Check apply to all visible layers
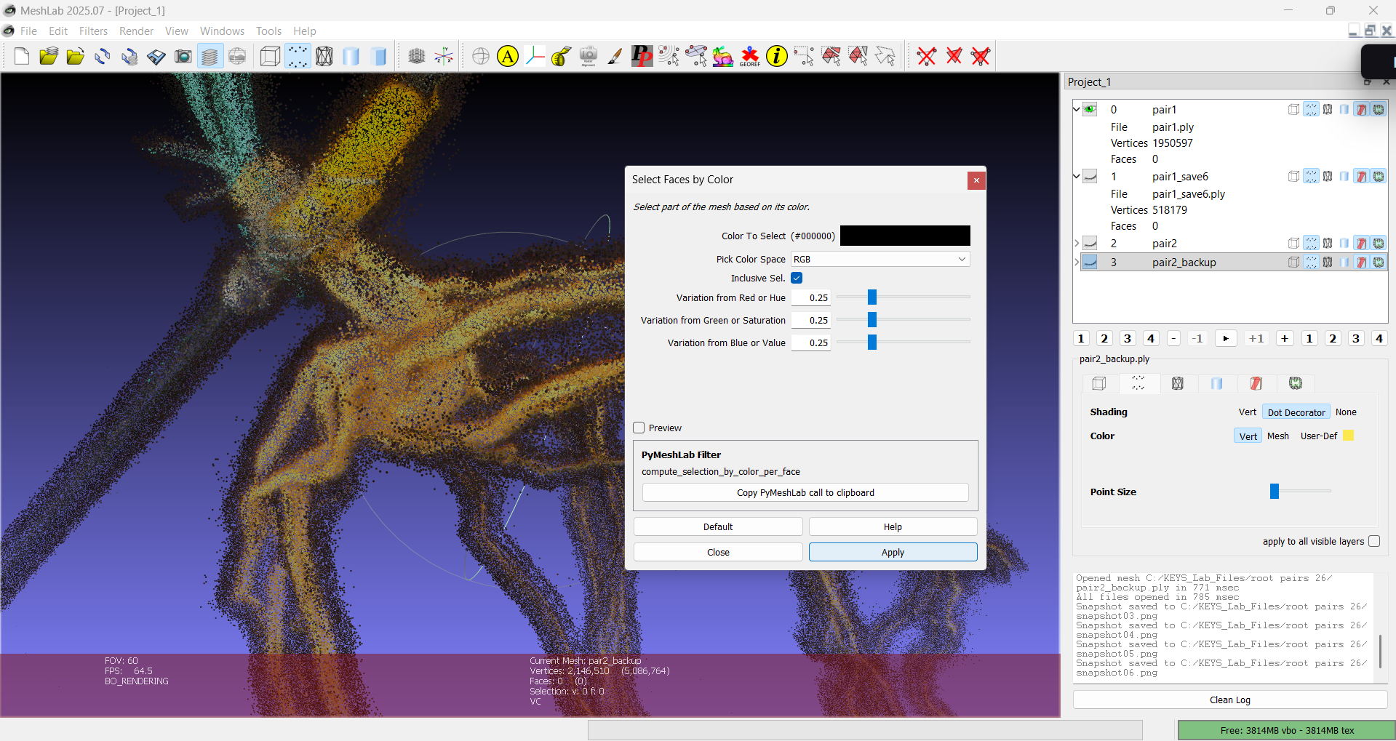 point(1374,541)
